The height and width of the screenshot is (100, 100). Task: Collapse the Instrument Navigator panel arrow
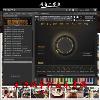coord(32,59)
